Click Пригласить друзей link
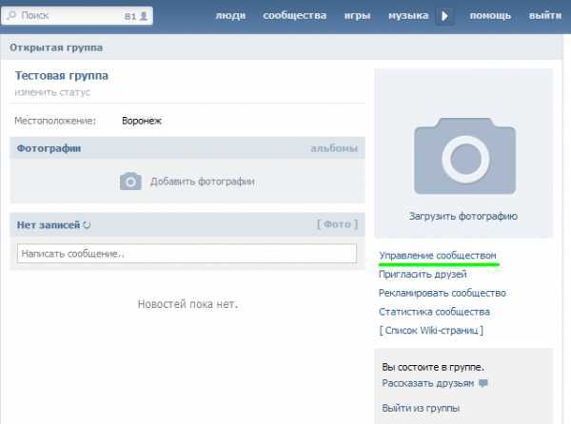This screenshot has height=424, width=571. click(x=423, y=274)
